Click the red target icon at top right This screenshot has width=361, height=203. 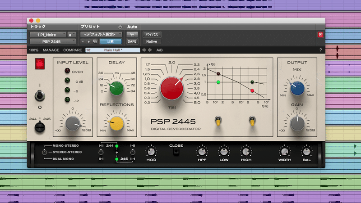coord(320,35)
